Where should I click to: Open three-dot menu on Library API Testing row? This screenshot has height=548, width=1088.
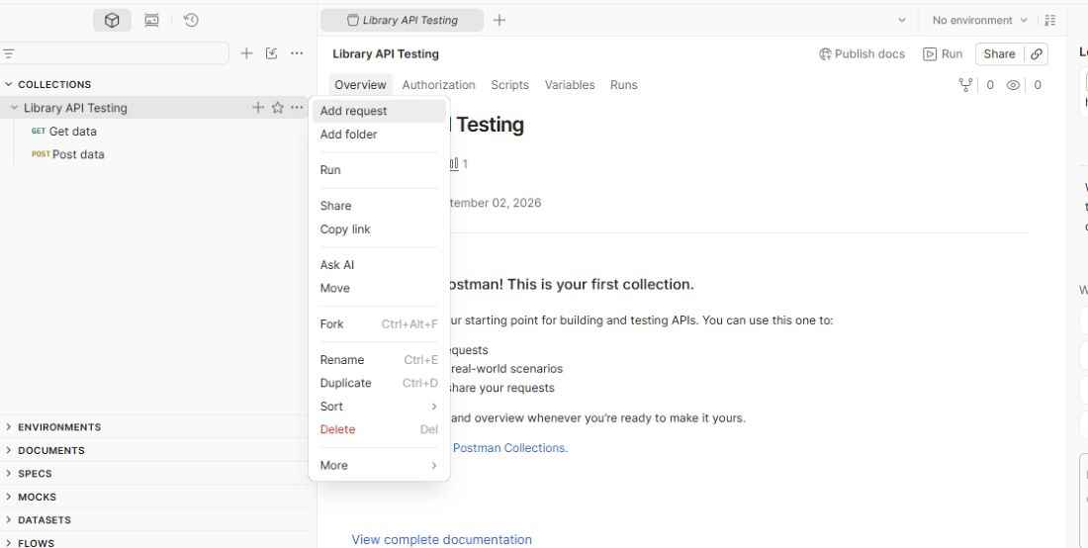click(297, 108)
